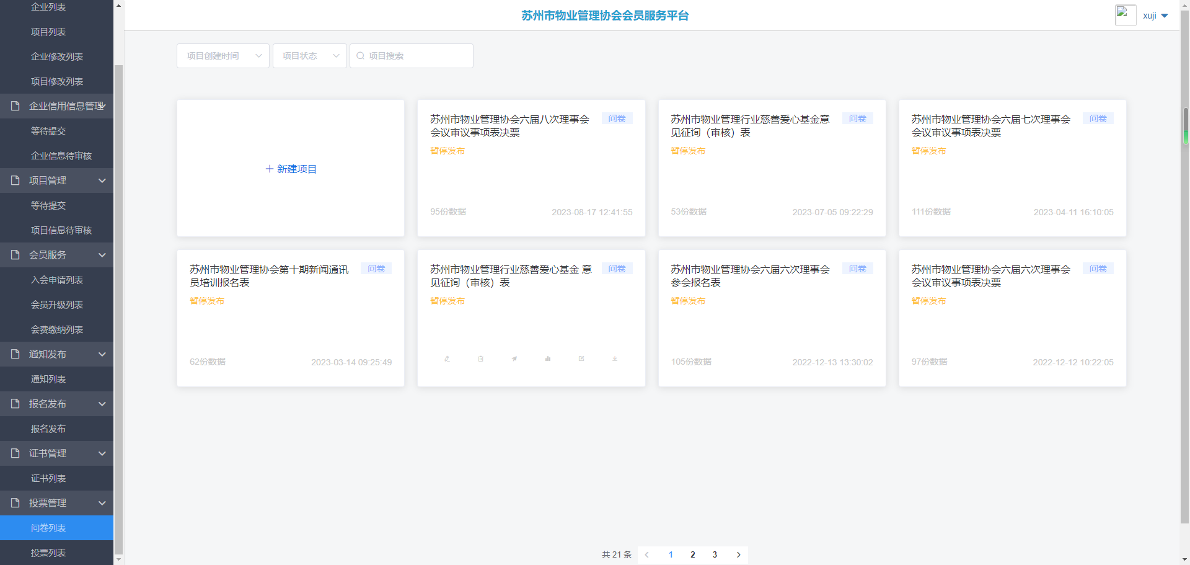Collapse the 会员服务 section chevron
Viewport: 1190px width, 565px height.
click(102, 255)
